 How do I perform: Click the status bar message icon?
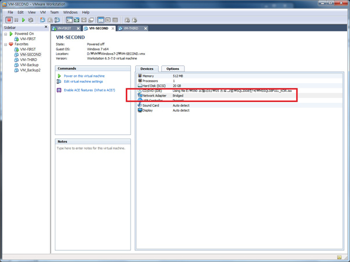pyautogui.click(x=339, y=257)
